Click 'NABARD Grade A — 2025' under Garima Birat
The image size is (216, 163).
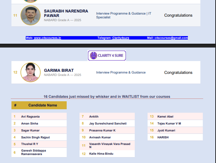pyautogui.click(x=63, y=75)
